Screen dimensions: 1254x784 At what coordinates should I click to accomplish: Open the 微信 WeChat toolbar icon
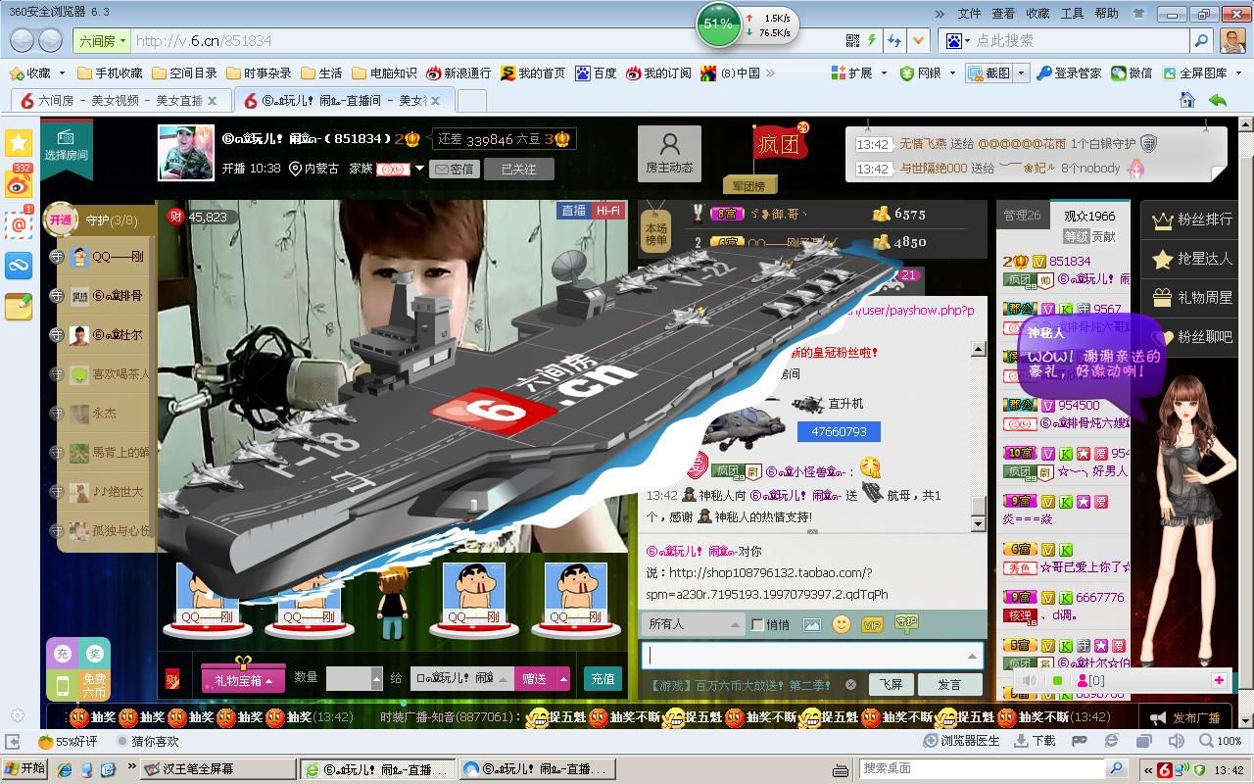(x=1118, y=73)
